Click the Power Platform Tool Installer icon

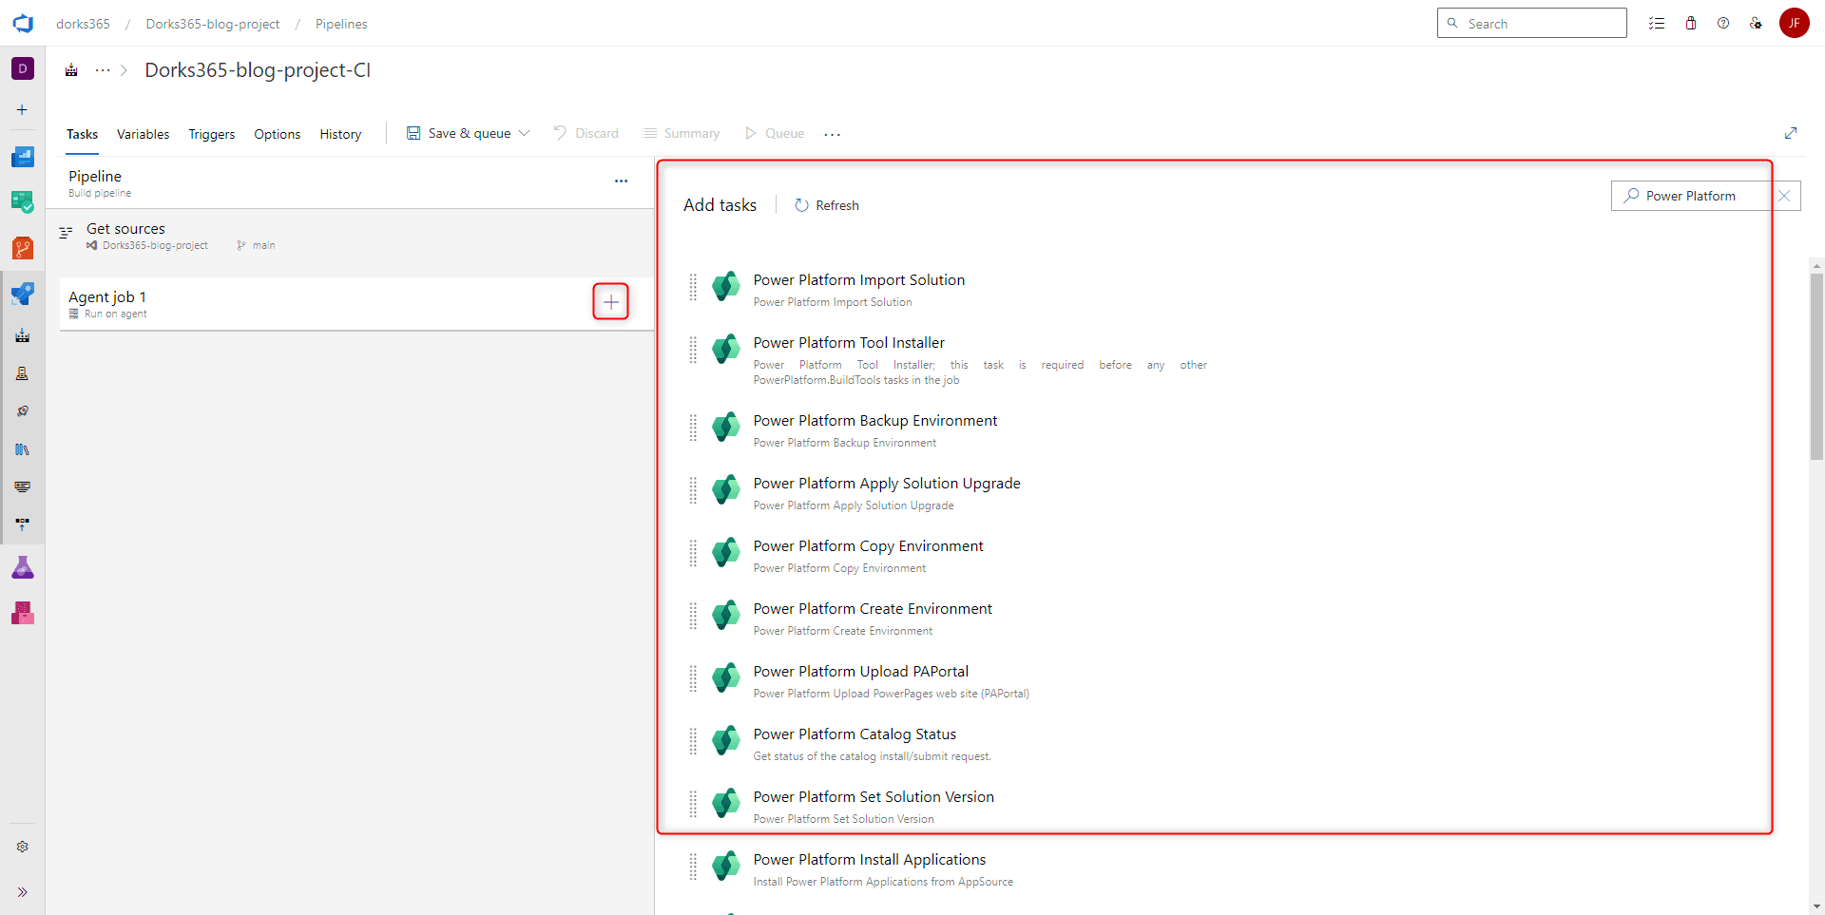[726, 349]
